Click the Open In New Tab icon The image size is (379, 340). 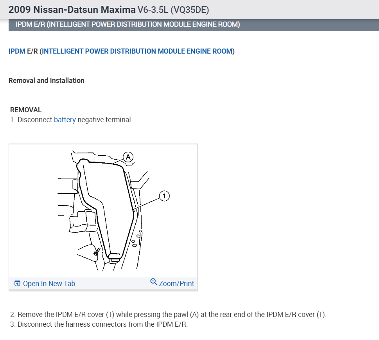17,283
